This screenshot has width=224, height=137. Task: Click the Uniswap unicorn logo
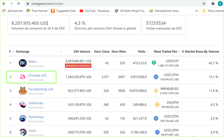click(x=22, y=77)
